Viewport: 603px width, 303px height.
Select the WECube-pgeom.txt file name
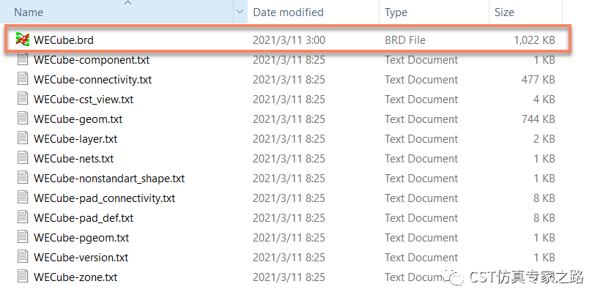click(x=81, y=238)
